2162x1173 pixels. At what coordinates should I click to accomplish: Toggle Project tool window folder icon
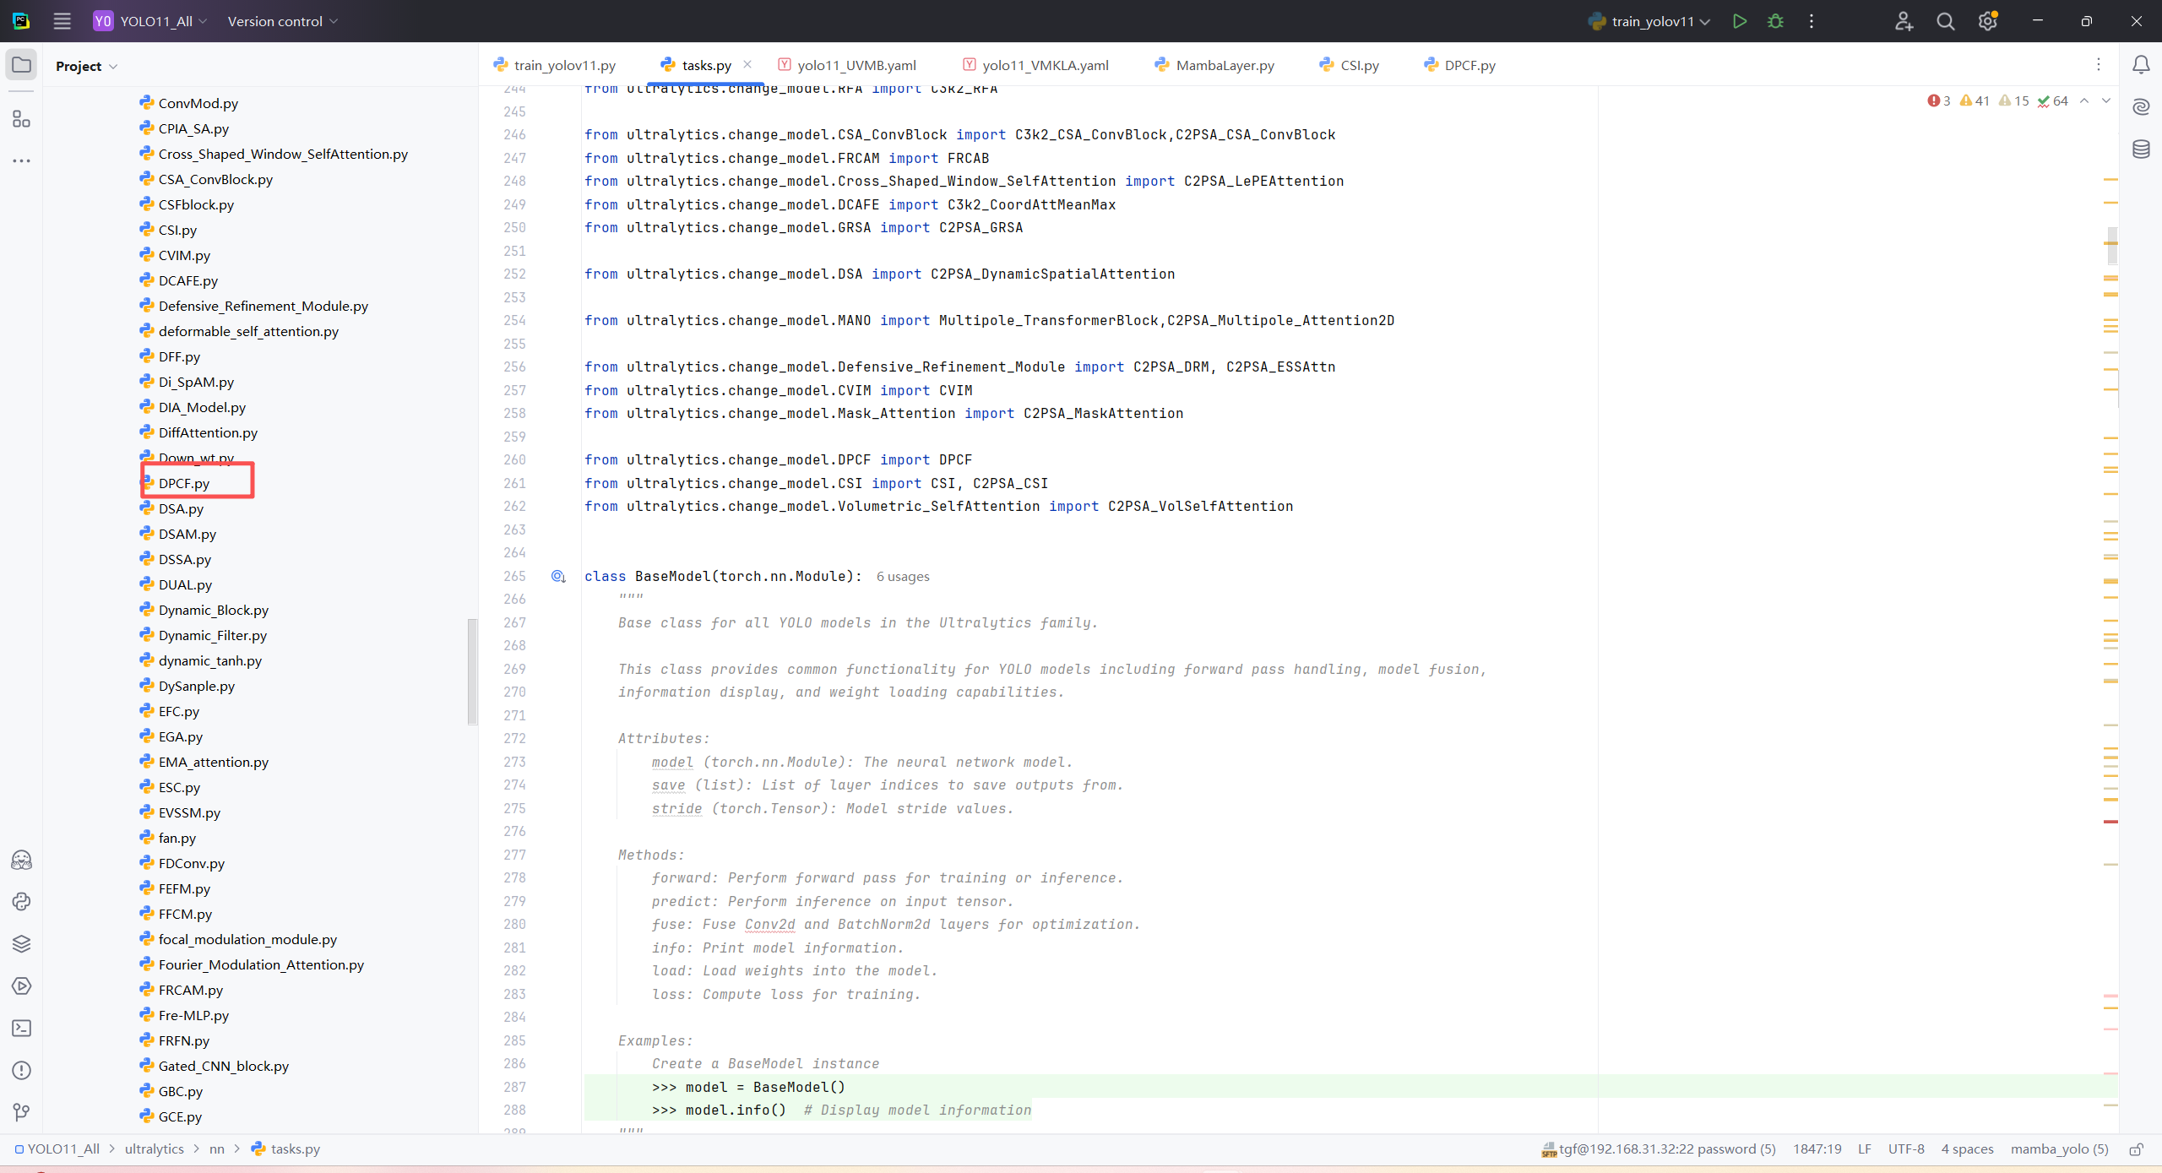tap(21, 65)
